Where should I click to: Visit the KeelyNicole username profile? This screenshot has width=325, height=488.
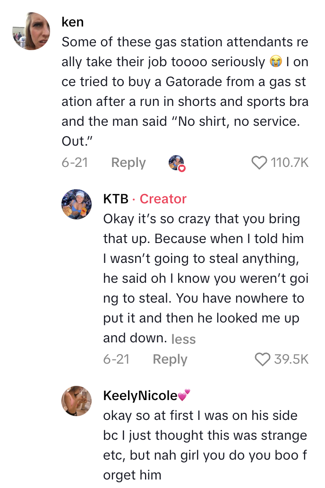[x=140, y=396]
